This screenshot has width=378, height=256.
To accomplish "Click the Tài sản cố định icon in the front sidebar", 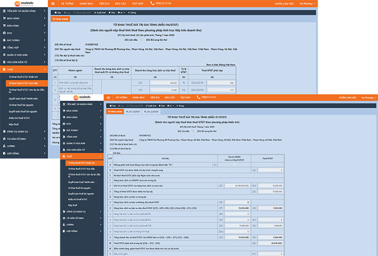I will click(64, 218).
